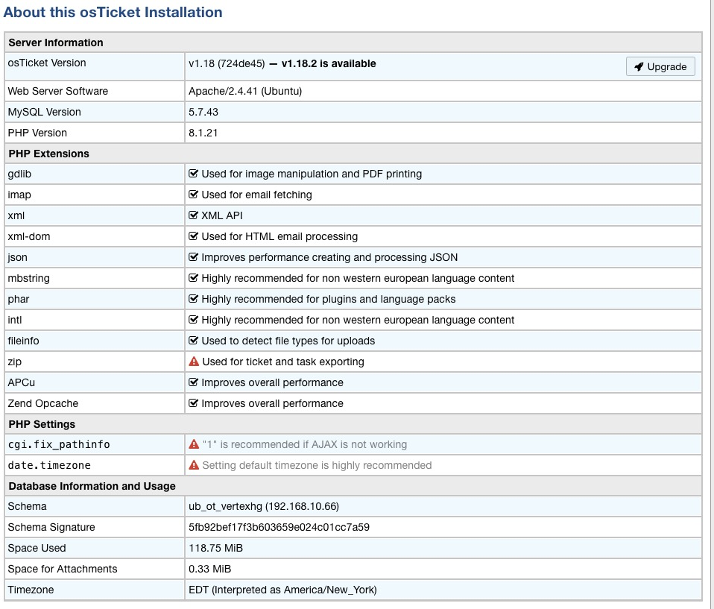
Task: Click 'Used for ticket and task exporting' text
Action: pyautogui.click(x=283, y=362)
